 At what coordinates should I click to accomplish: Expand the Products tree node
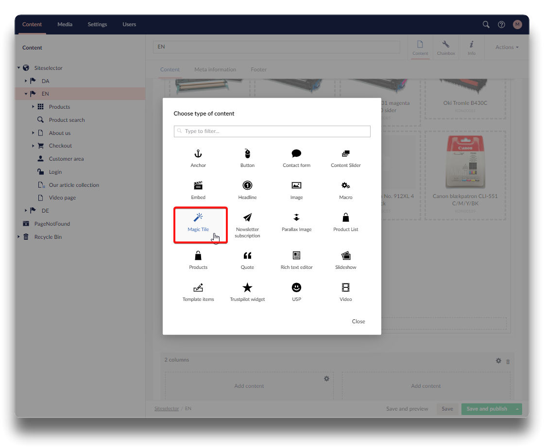point(33,107)
